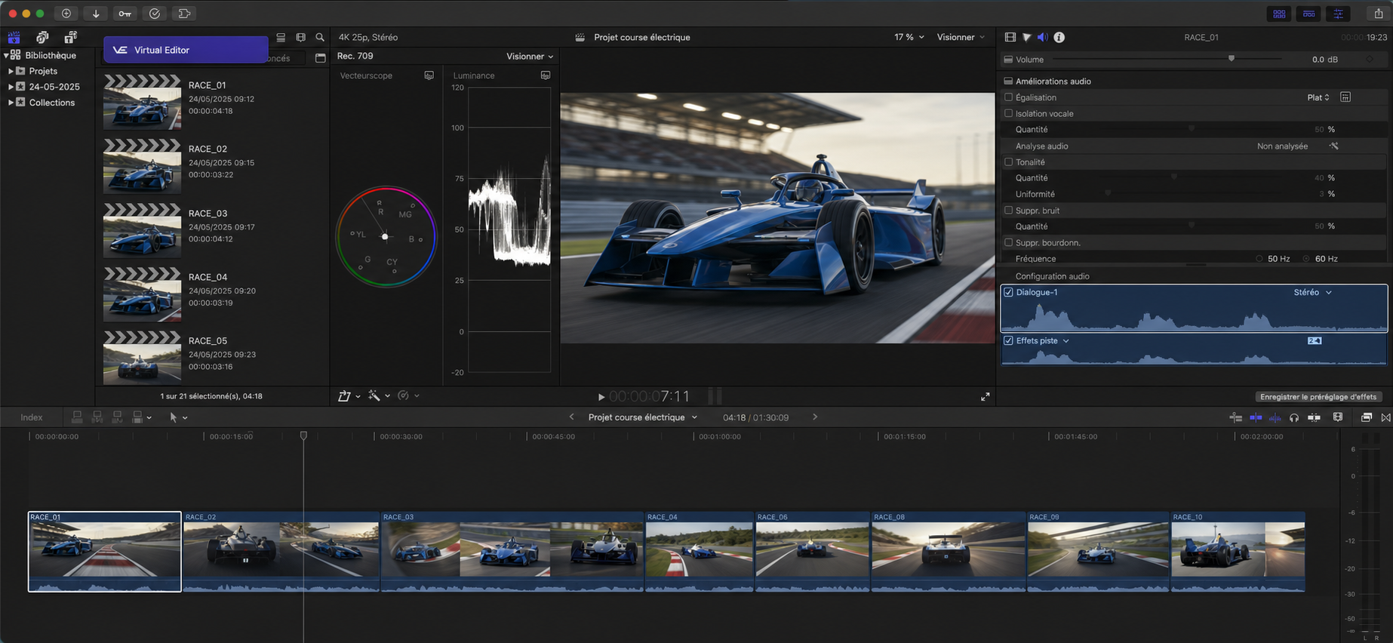The image size is (1393, 643).
Task: Click the extensions puzzle-piece button
Action: coord(184,14)
